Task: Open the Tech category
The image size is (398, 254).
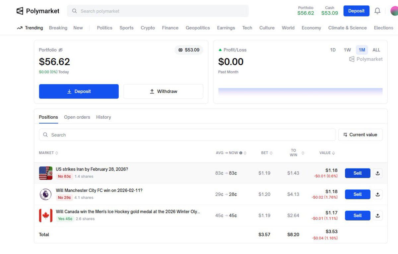Action: 247,28
